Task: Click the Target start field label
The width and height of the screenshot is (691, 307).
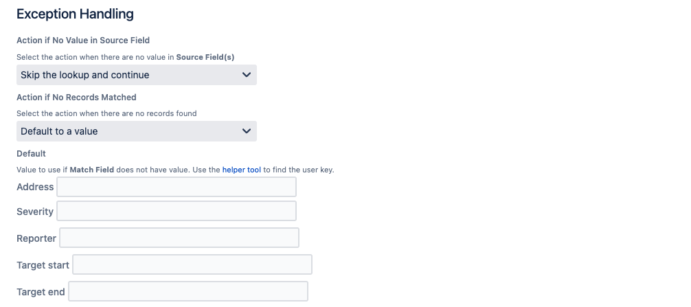Action: pos(43,265)
